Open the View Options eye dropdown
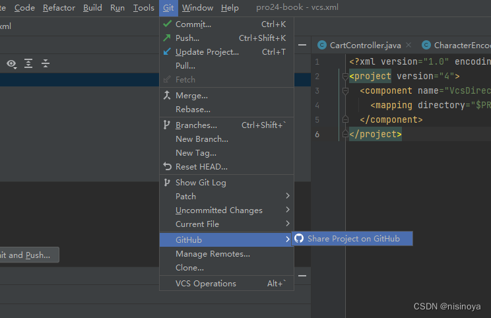491x318 pixels. 12,64
